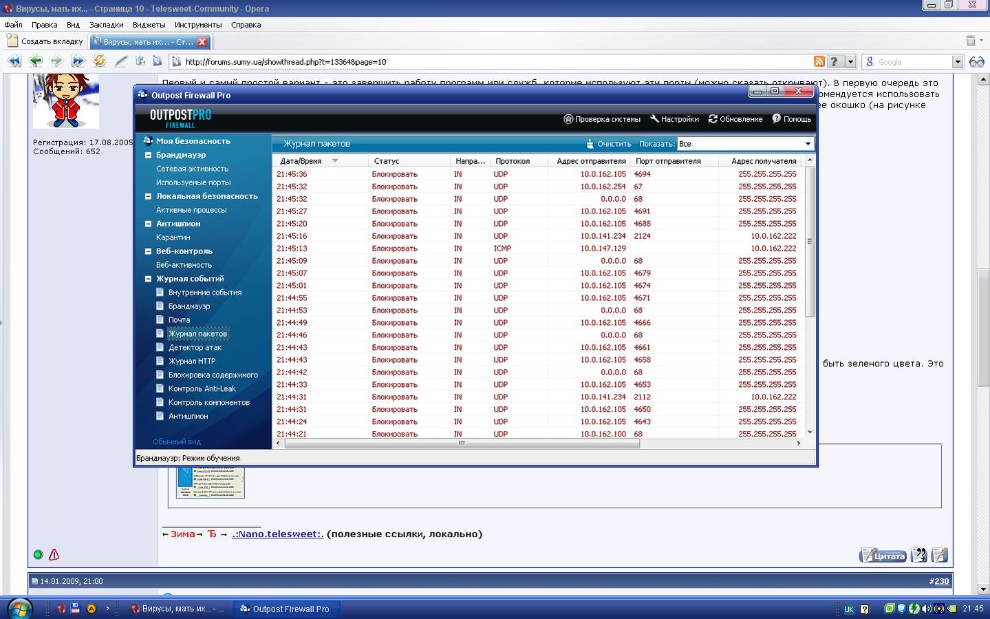Open Outpost settings (Настройки) wrench icon
This screenshot has height=619, width=990.
655,119
